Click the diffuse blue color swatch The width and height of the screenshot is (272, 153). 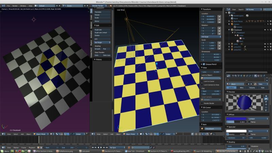pos(236,119)
